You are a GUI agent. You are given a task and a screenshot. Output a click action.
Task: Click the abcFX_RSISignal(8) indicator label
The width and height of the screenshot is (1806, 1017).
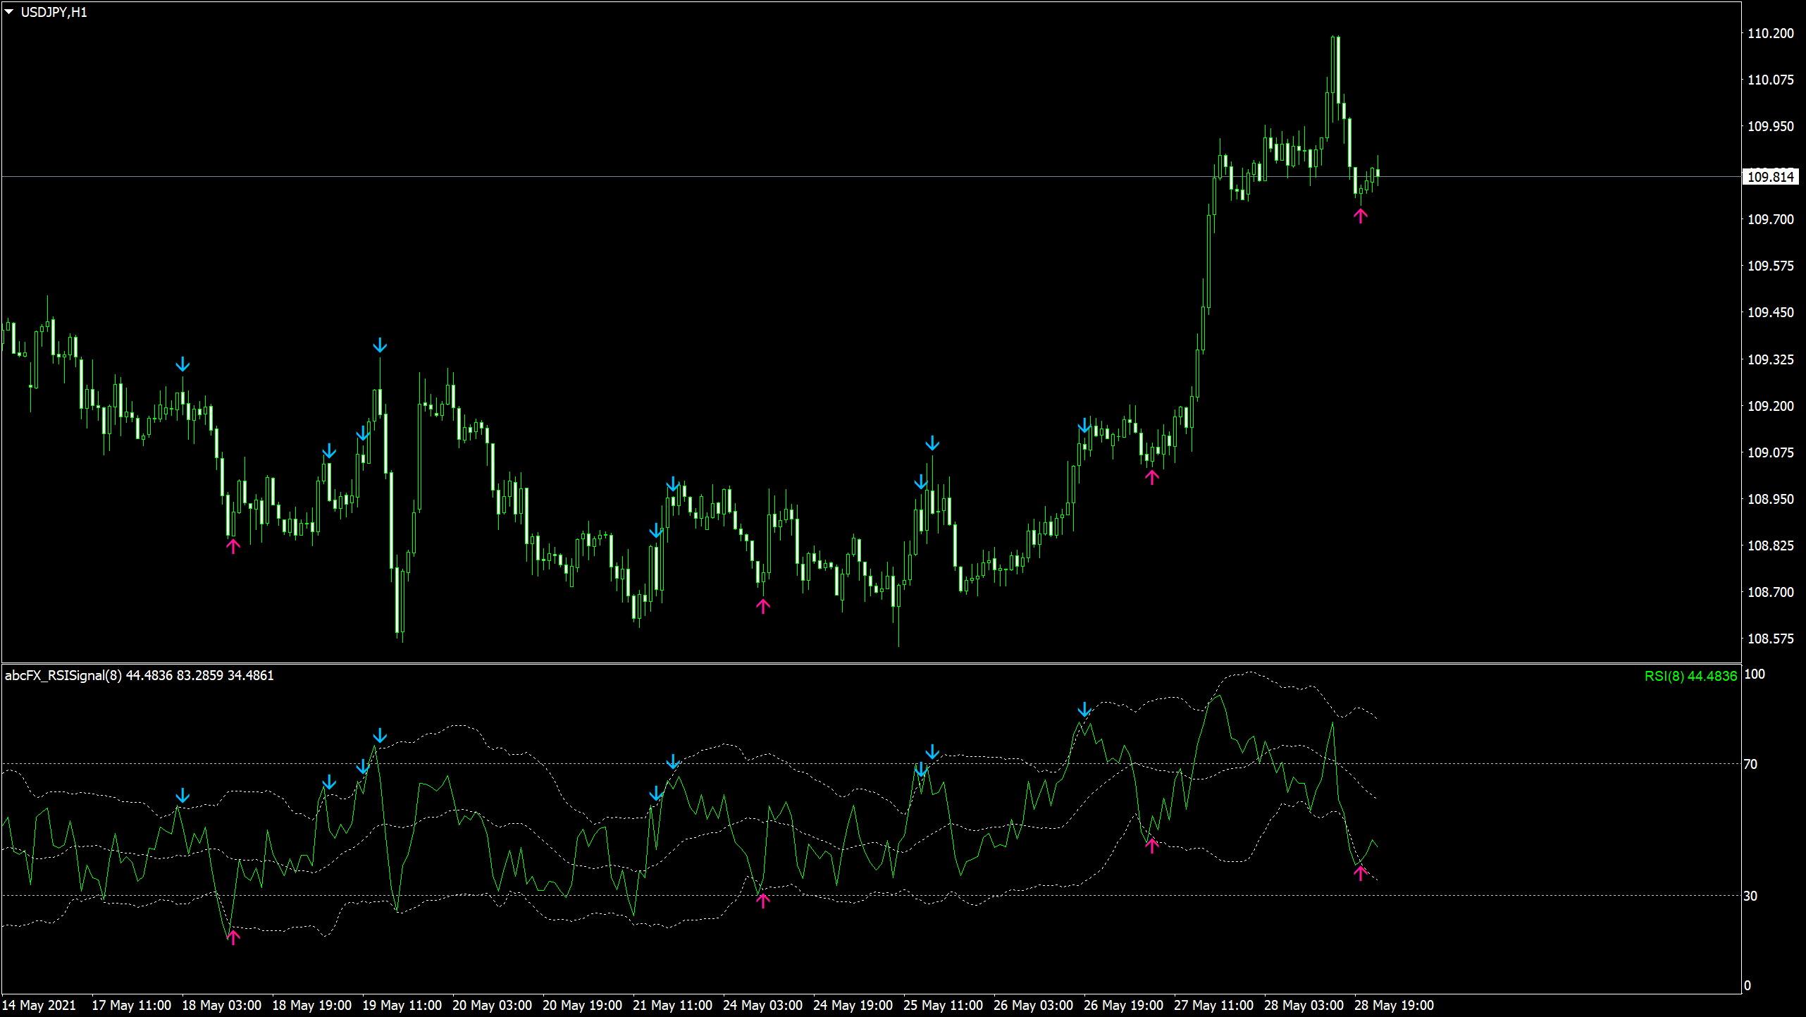(x=63, y=675)
